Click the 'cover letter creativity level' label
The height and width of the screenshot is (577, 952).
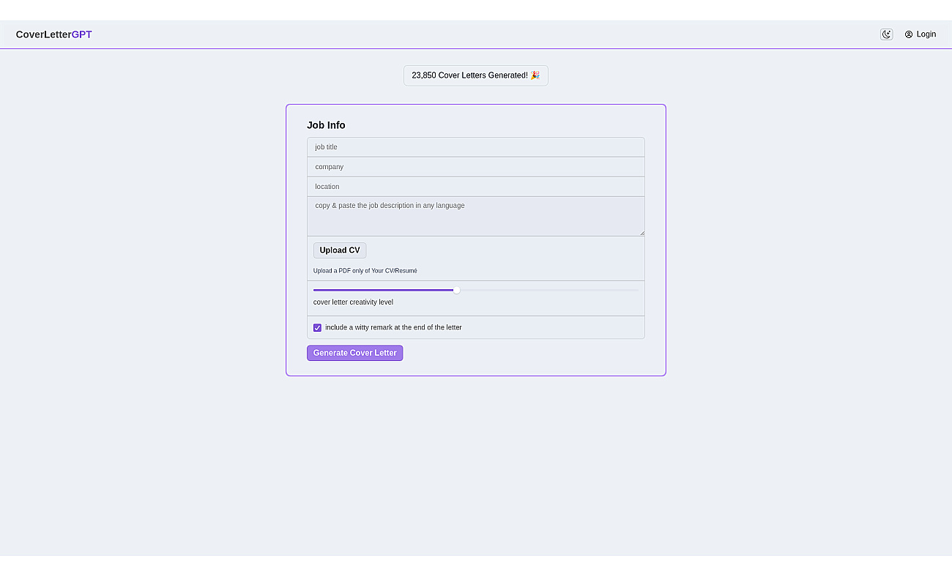(x=353, y=302)
